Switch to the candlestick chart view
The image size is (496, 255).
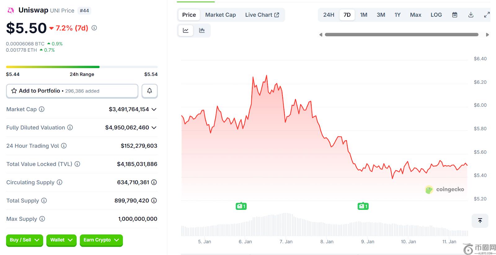point(202,30)
